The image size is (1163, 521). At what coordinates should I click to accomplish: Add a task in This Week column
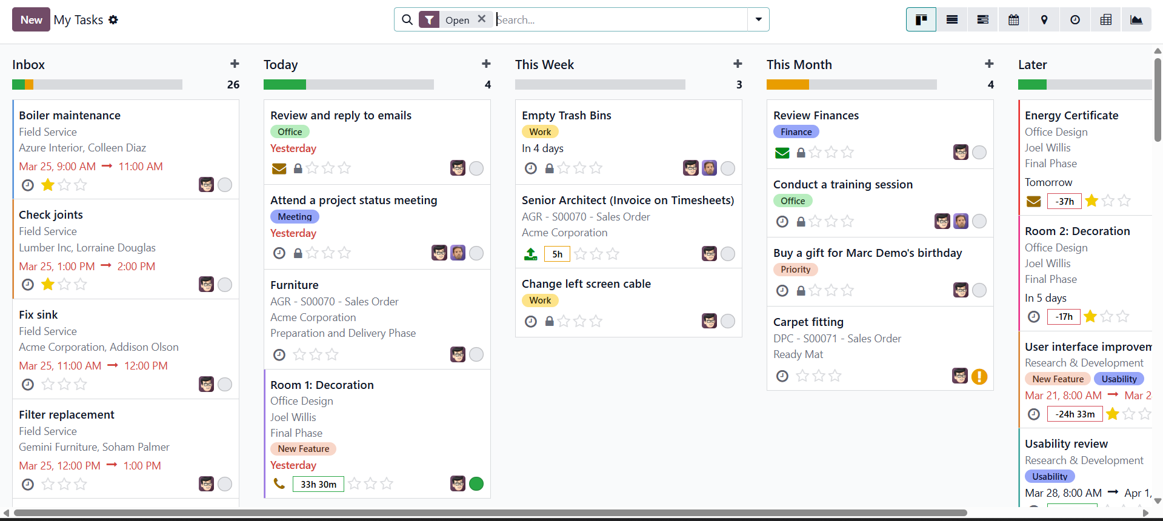click(738, 64)
